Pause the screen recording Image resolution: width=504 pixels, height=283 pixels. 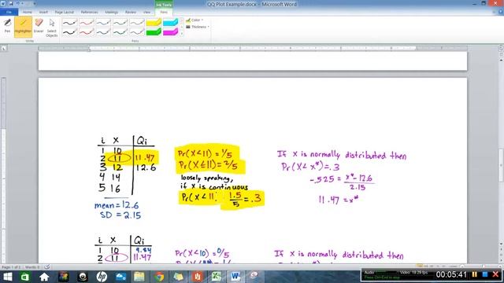pyautogui.click(x=474, y=274)
